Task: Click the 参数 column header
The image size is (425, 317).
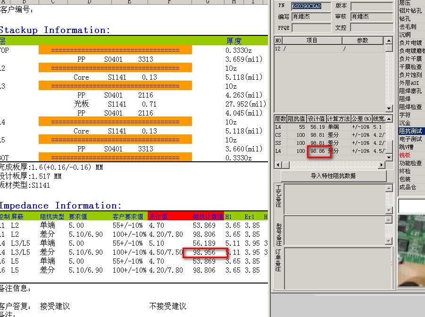Action: (363, 41)
